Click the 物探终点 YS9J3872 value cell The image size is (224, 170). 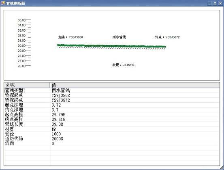tap(135, 100)
